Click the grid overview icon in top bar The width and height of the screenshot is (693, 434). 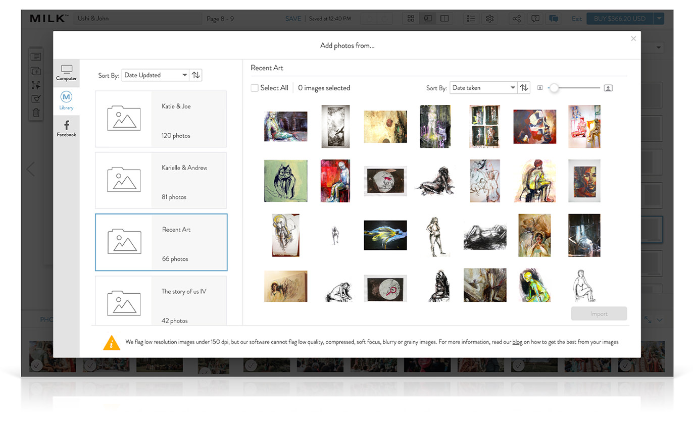411,19
